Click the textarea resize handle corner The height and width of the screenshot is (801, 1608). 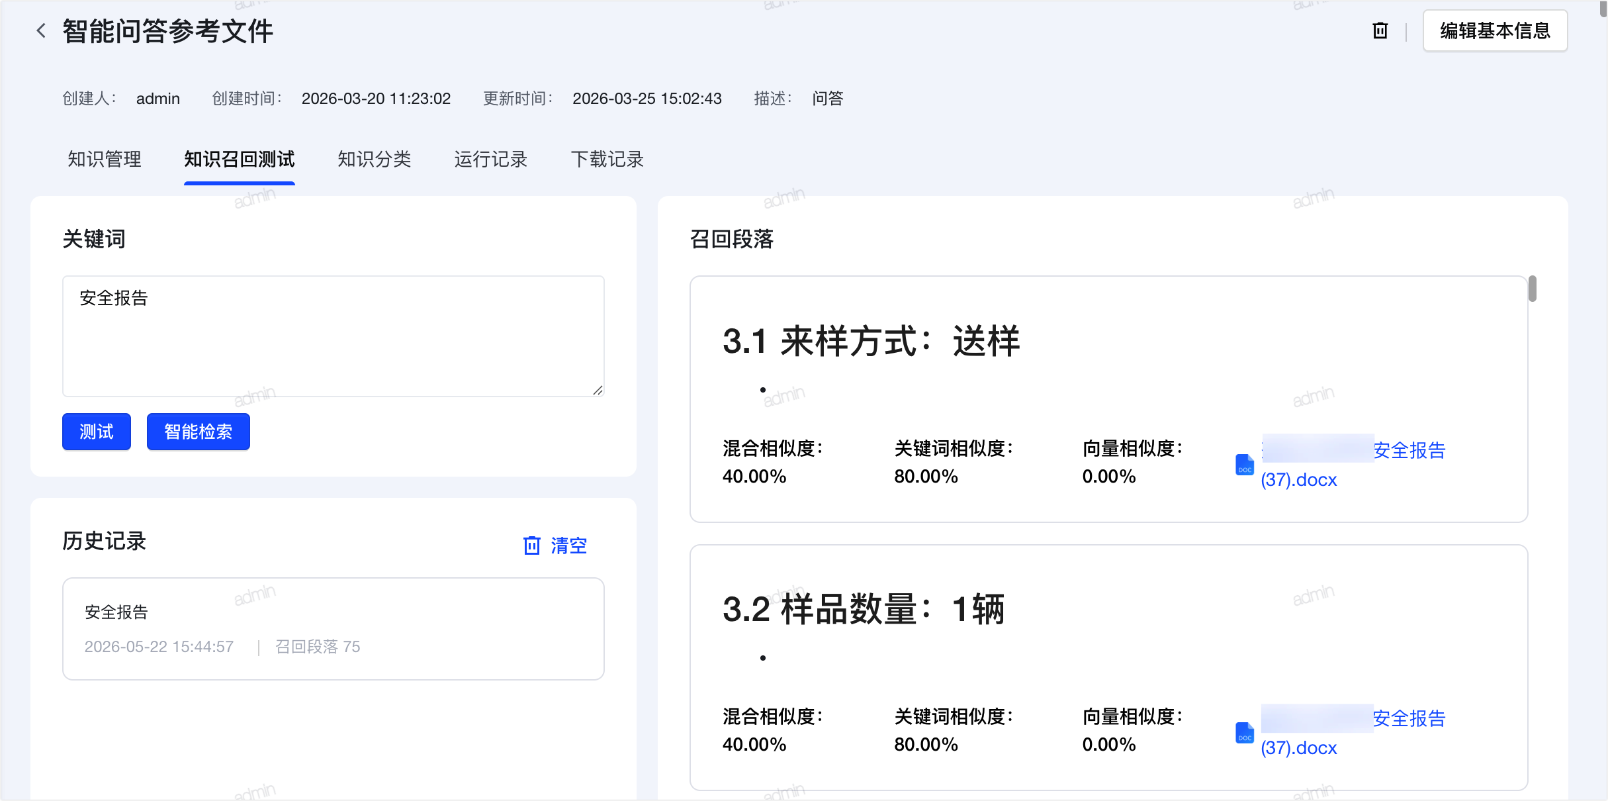tap(598, 391)
